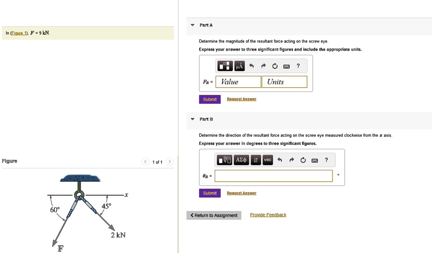The image size is (432, 253).
Task: Click the redo icon in Part A toolbar
Action: click(263, 66)
